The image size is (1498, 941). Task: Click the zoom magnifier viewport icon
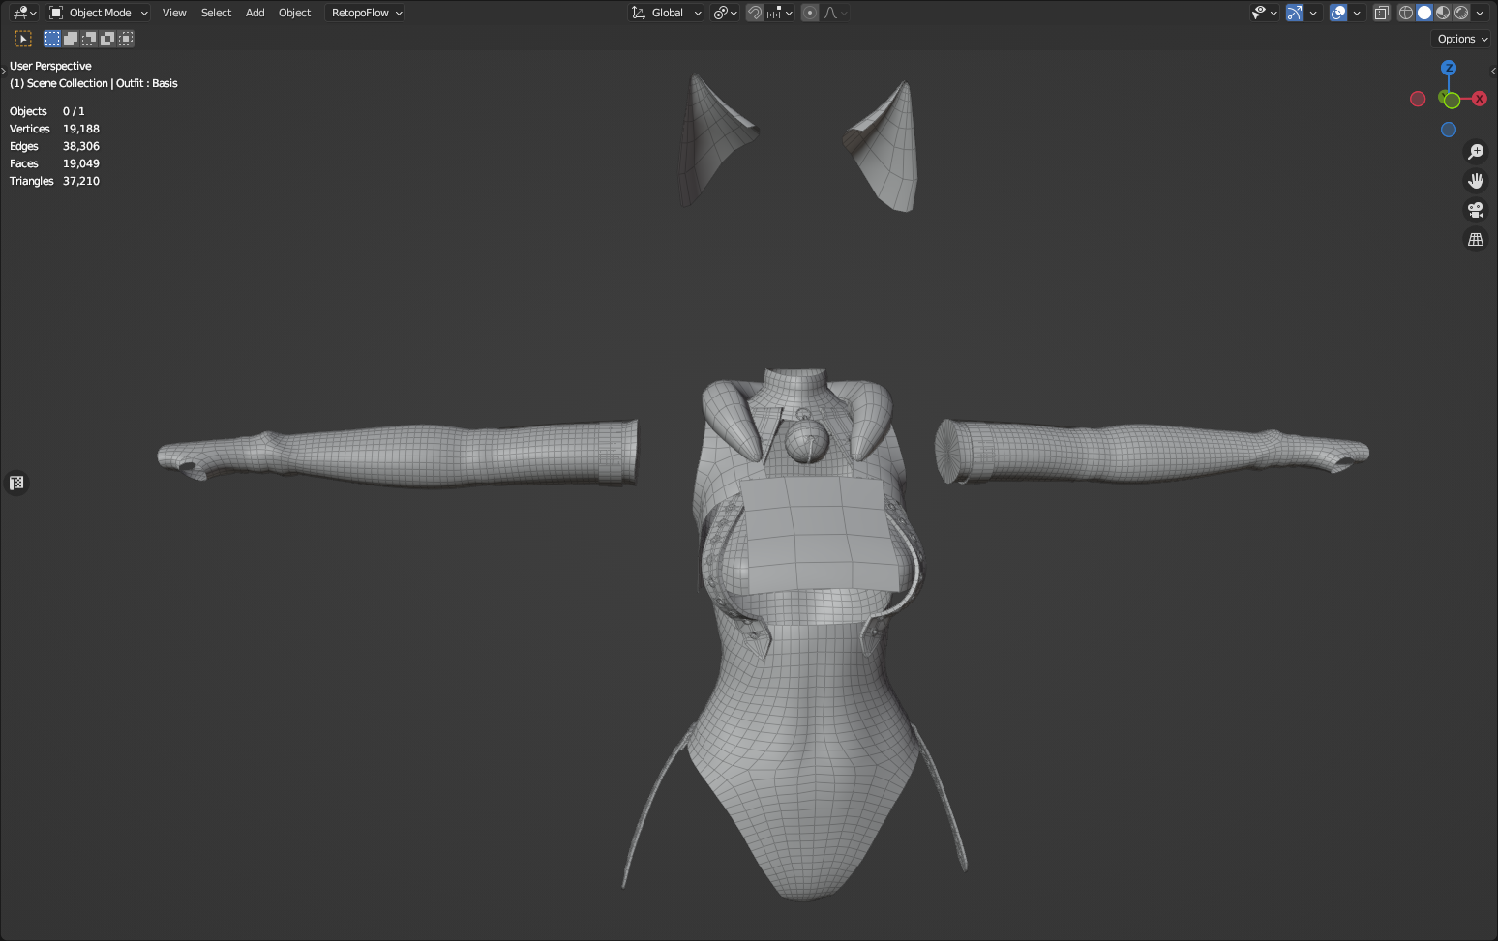[1476, 152]
